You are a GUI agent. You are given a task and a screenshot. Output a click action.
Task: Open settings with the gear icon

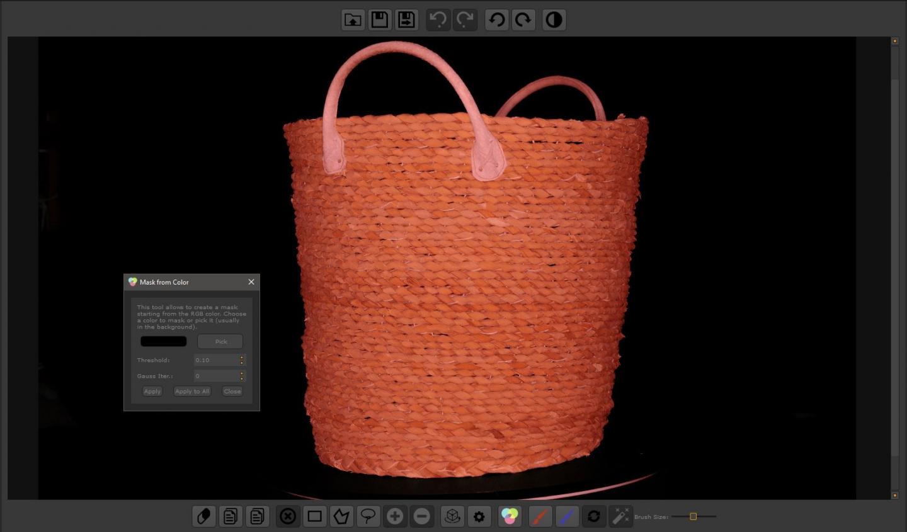[479, 516]
